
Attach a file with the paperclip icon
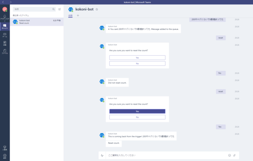[234, 155]
